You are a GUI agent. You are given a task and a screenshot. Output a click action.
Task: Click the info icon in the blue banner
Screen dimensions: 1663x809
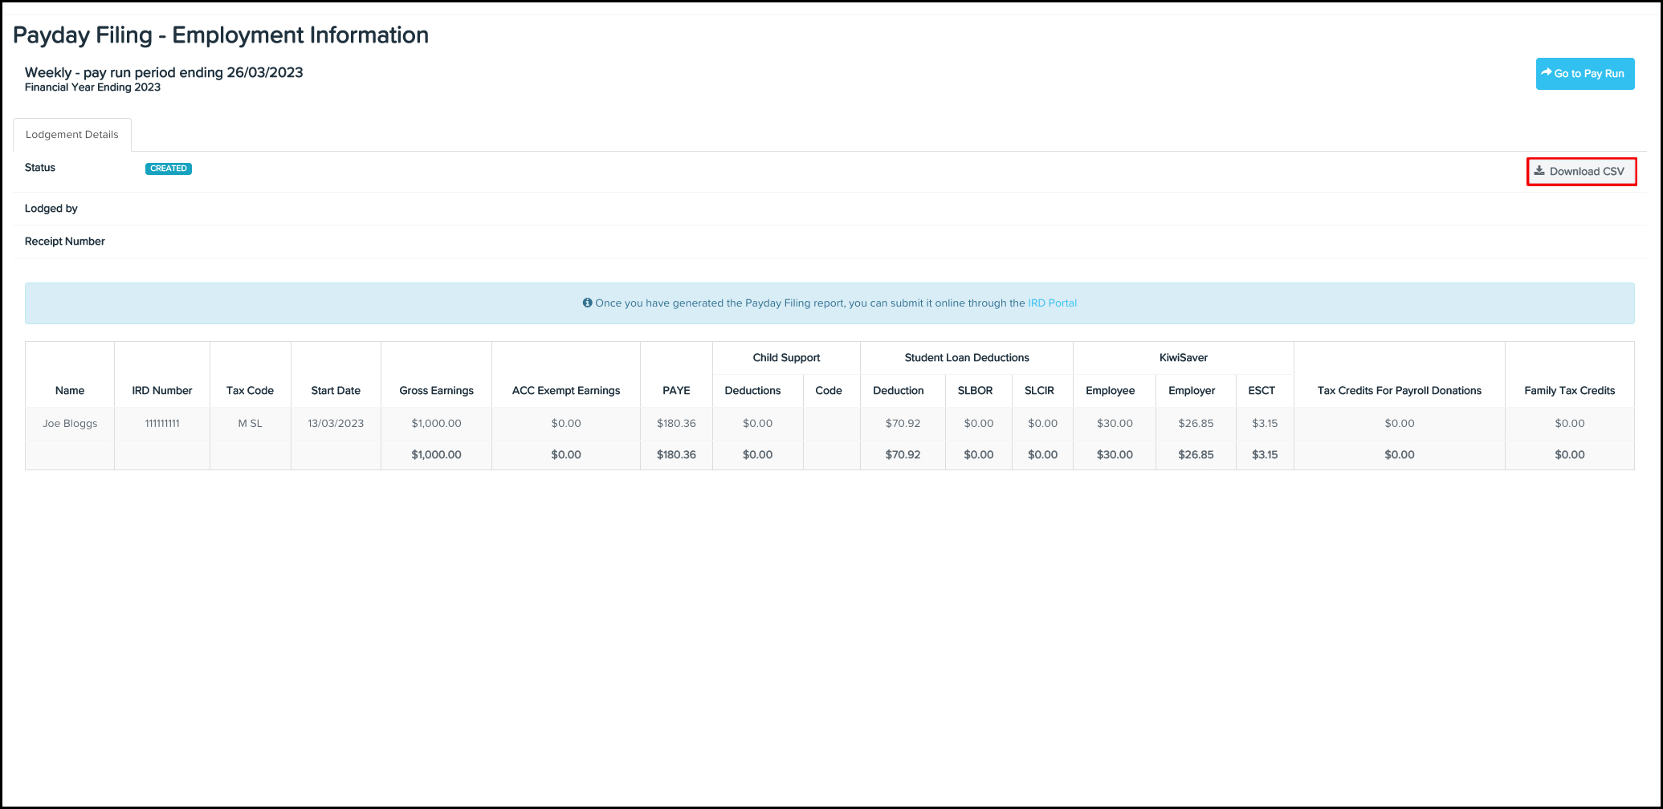click(x=588, y=303)
